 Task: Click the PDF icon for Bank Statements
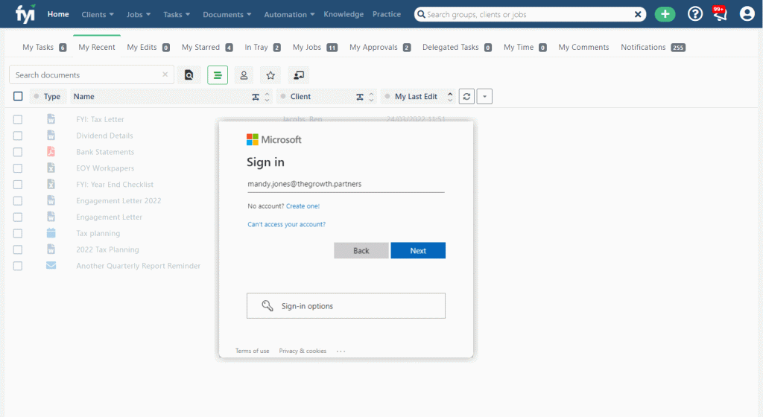(51, 152)
